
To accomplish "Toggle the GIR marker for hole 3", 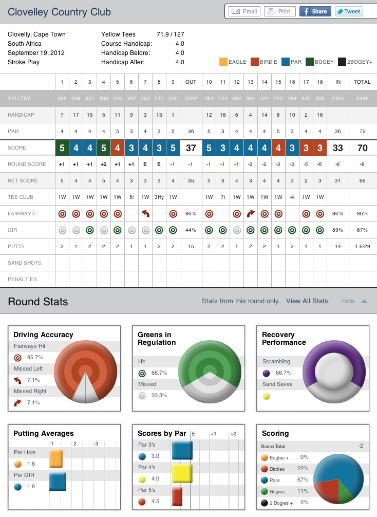I will click(90, 230).
